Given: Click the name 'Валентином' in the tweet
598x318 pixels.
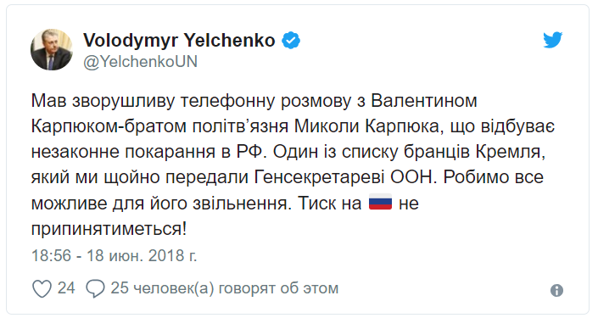Looking at the screenshot, I should click(x=424, y=101).
